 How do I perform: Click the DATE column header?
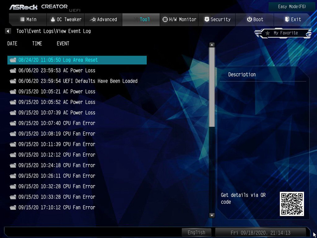12,44
